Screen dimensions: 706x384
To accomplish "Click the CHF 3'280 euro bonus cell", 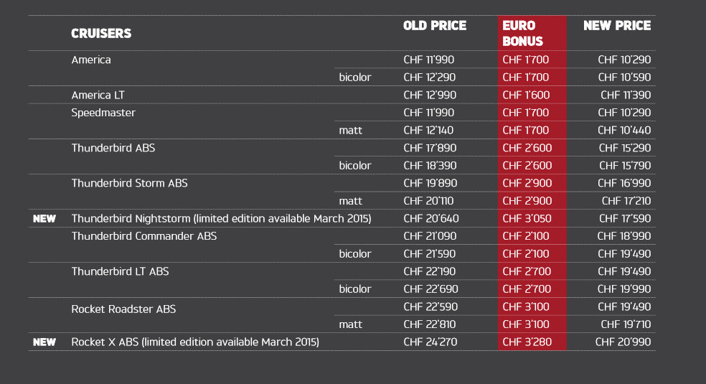I will click(x=527, y=342).
